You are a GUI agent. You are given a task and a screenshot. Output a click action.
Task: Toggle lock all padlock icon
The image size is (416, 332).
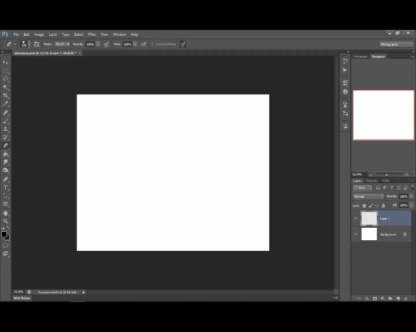point(383,205)
